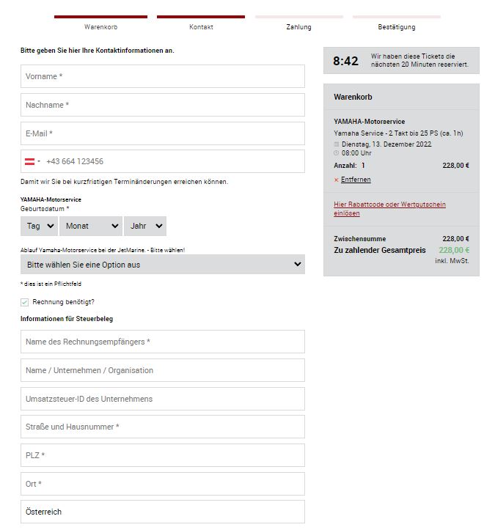The image size is (495, 530).
Task: Select the Zahlung progress step
Action: tap(298, 27)
